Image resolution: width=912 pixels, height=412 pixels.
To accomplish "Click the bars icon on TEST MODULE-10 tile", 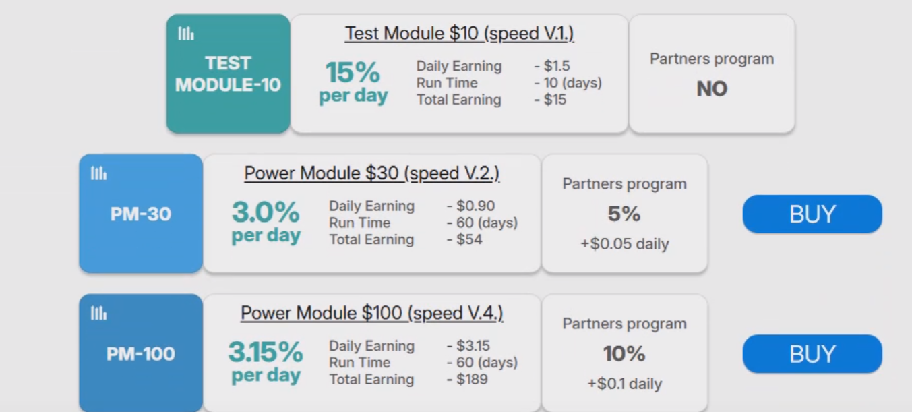I will 186,34.
